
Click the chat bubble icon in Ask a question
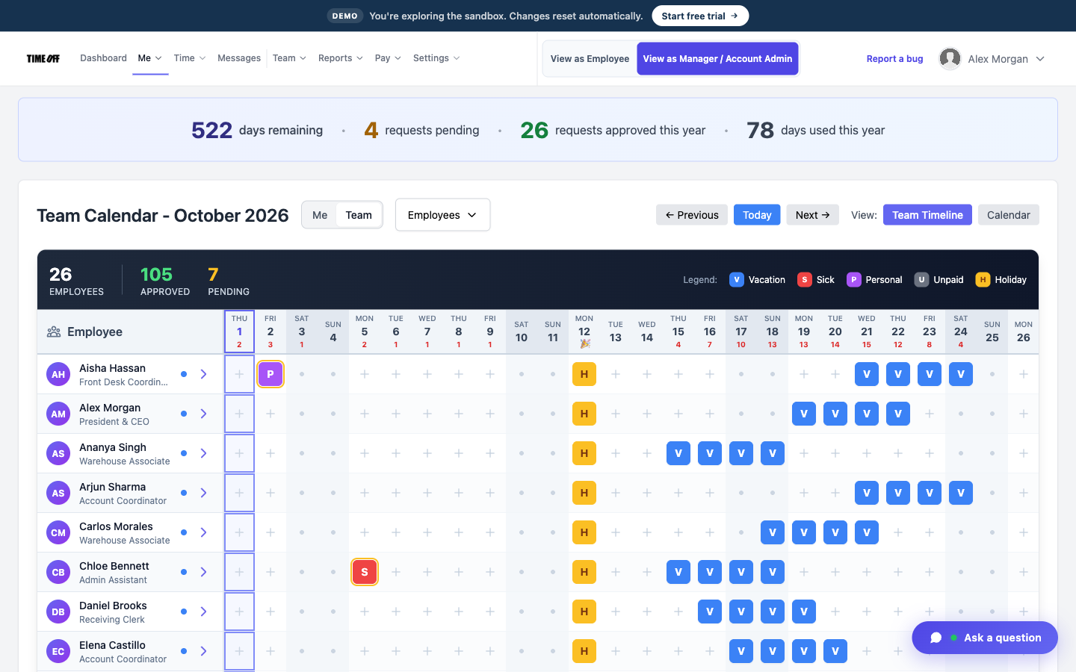click(x=936, y=638)
